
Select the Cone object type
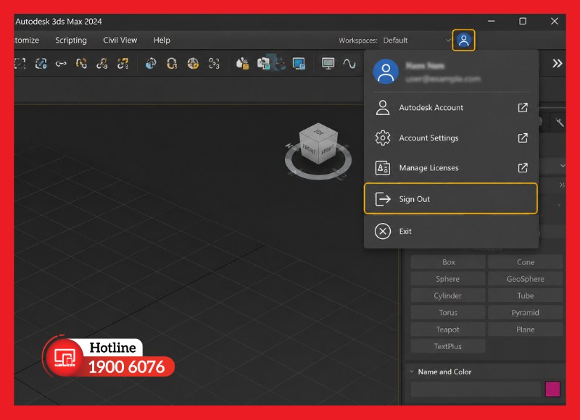[525, 262]
